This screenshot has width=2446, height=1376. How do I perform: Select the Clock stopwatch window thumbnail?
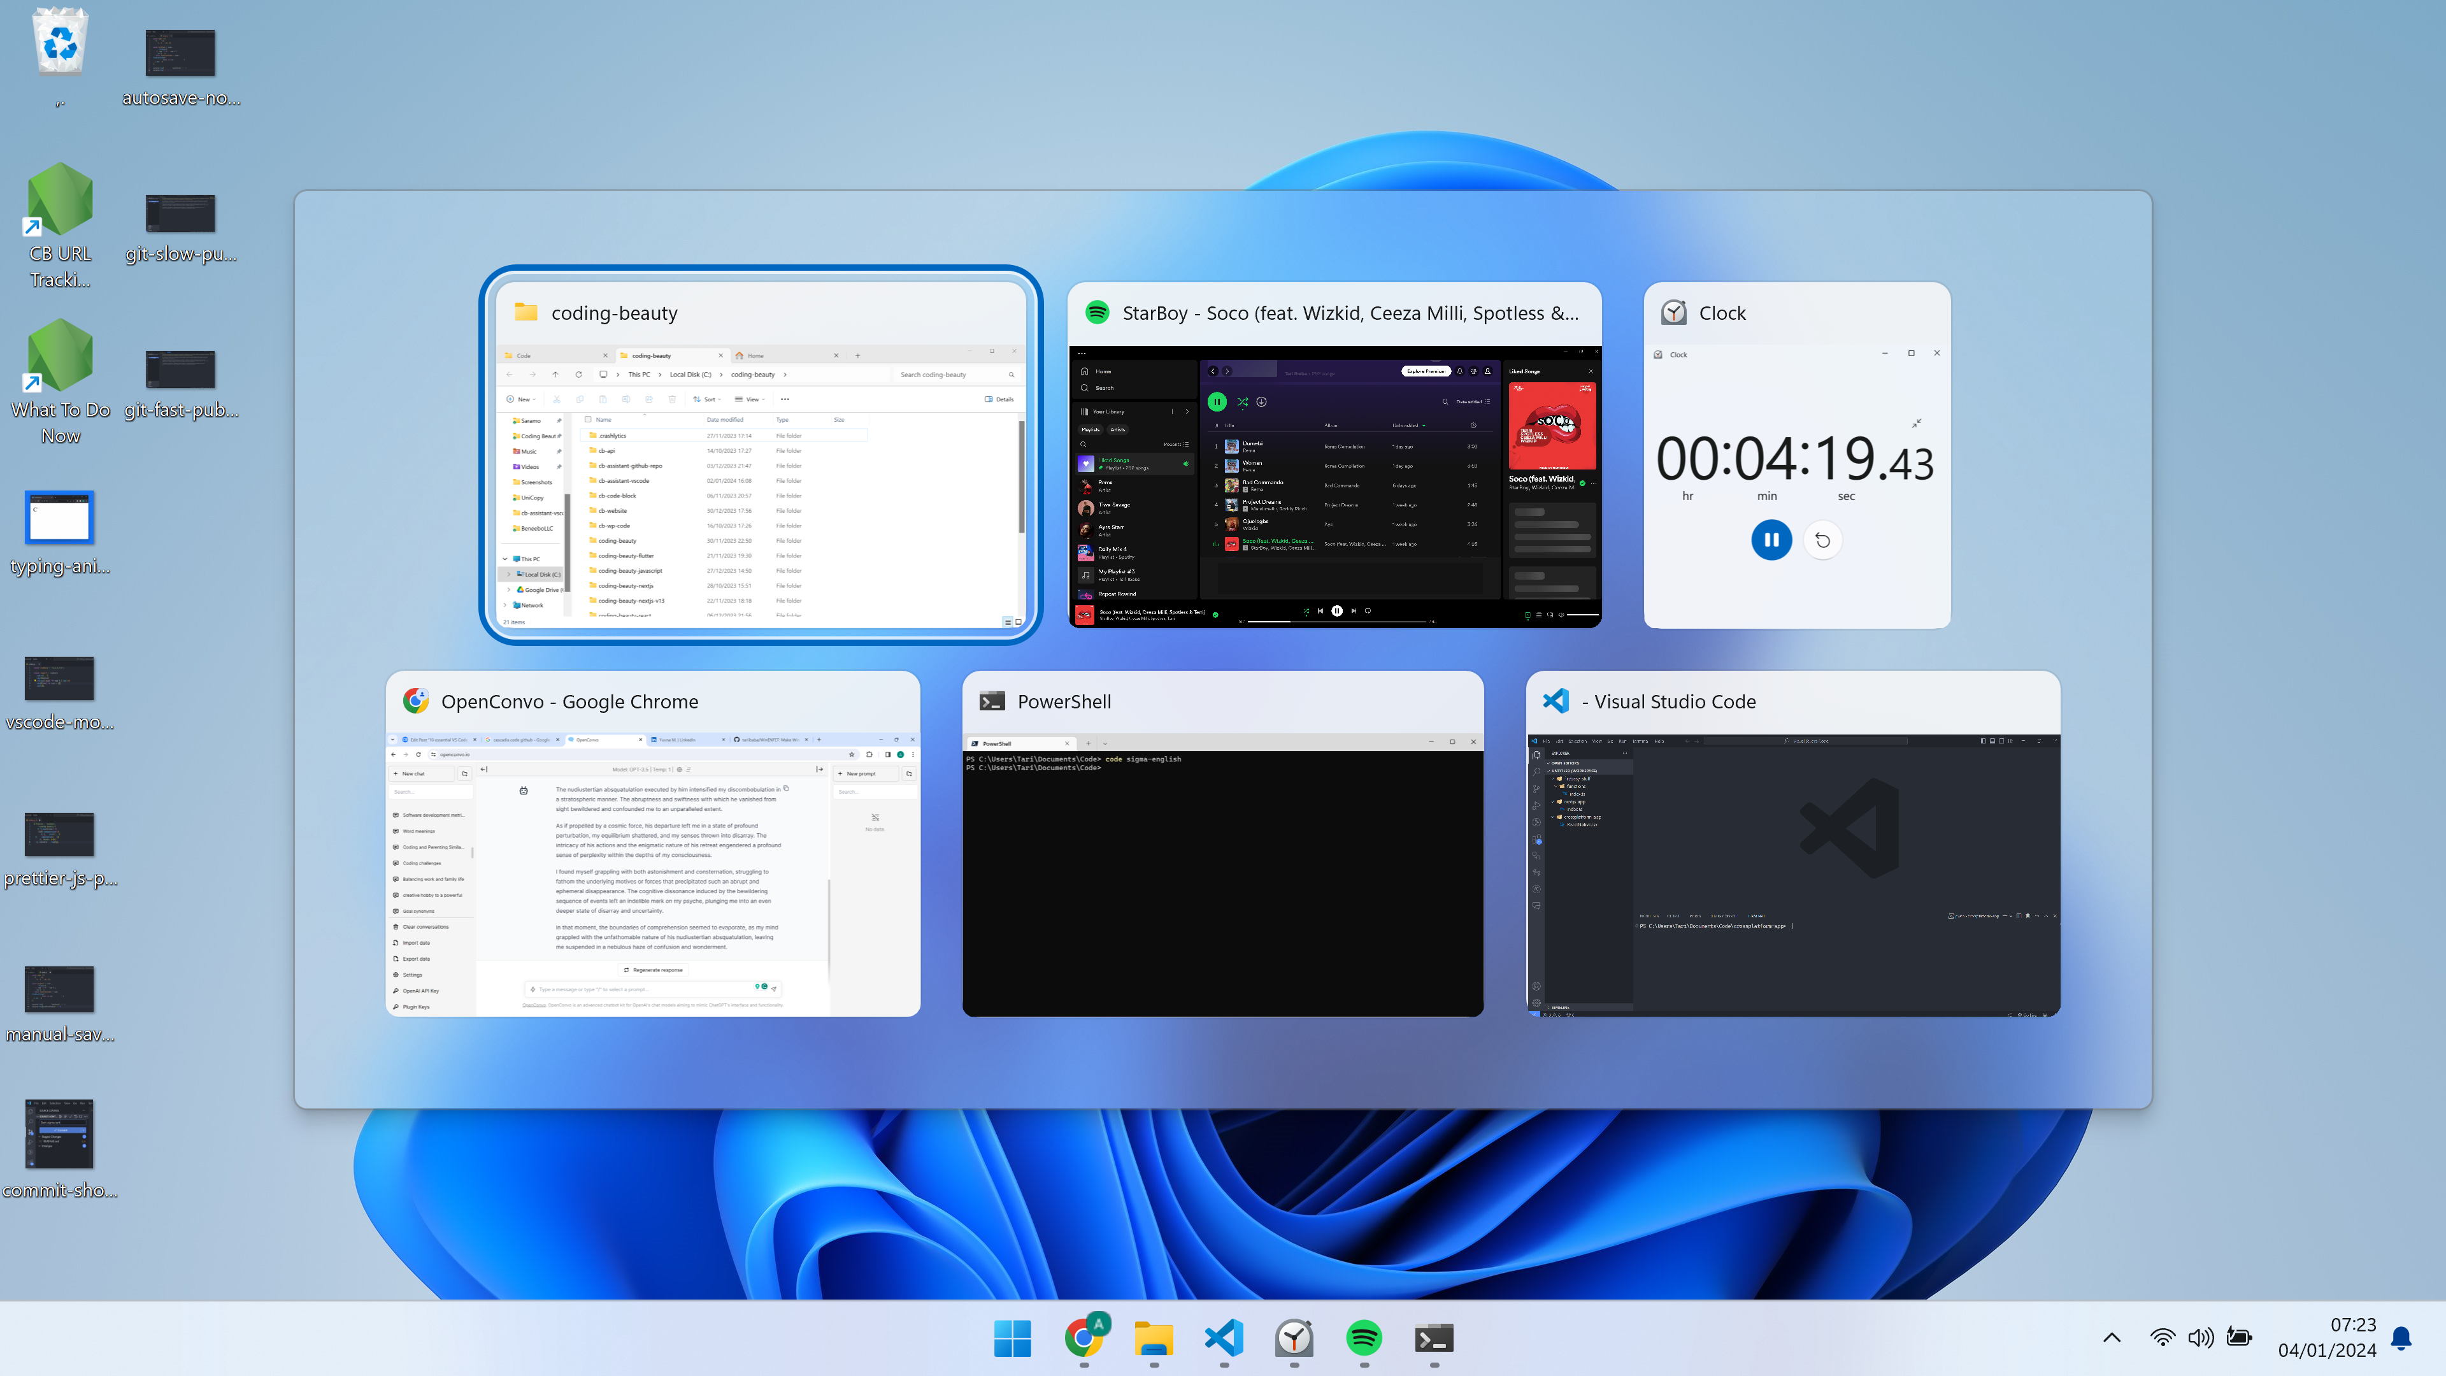coord(1796,456)
